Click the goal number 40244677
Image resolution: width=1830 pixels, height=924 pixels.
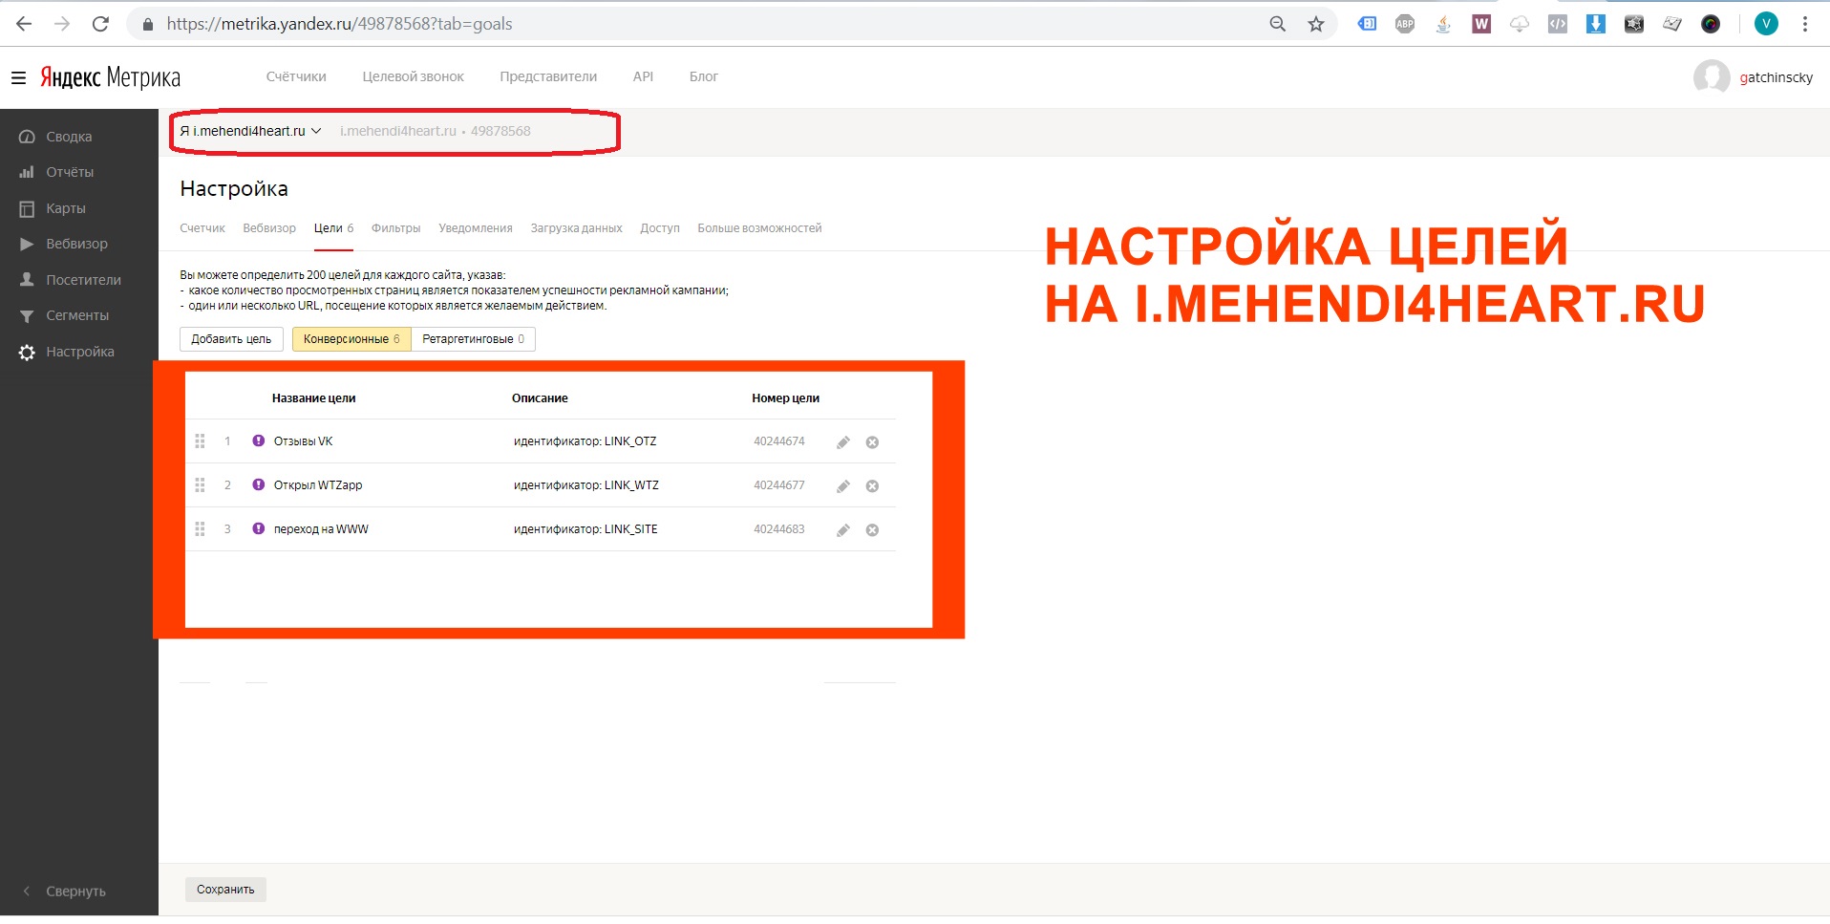(778, 485)
